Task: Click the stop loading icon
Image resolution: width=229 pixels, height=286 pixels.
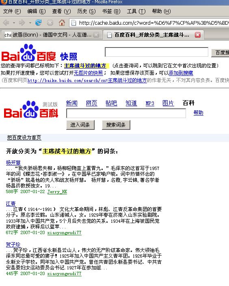Action: pos(50,23)
